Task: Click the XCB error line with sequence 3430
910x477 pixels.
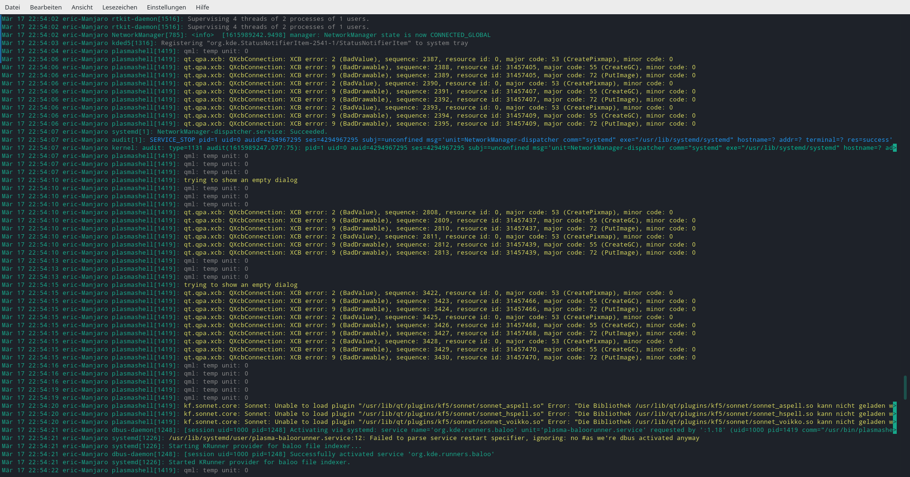Action: click(x=349, y=358)
